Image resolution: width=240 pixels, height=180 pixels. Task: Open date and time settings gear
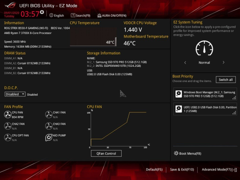coord(42,12)
